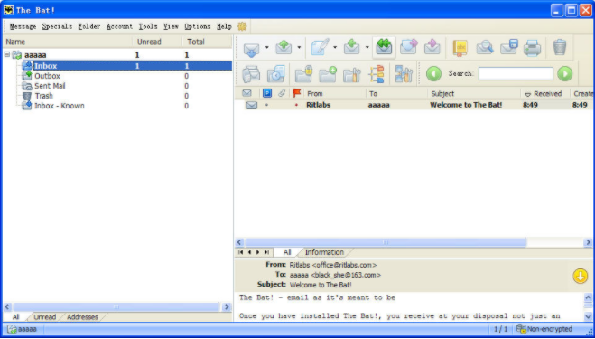Screen dimensions: 595x339
Task: Open the Message menu
Action: coord(23,26)
